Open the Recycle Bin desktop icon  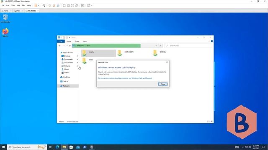tap(5, 18)
